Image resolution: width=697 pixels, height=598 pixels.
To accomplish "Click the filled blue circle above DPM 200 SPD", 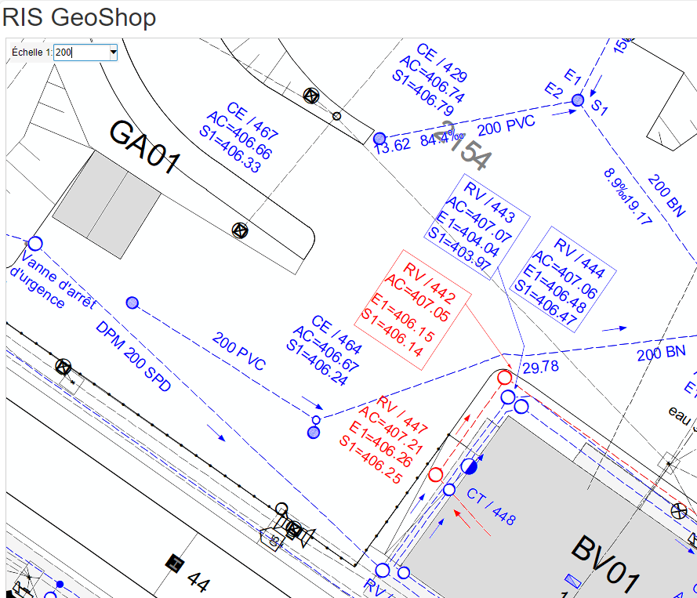I will (x=132, y=303).
